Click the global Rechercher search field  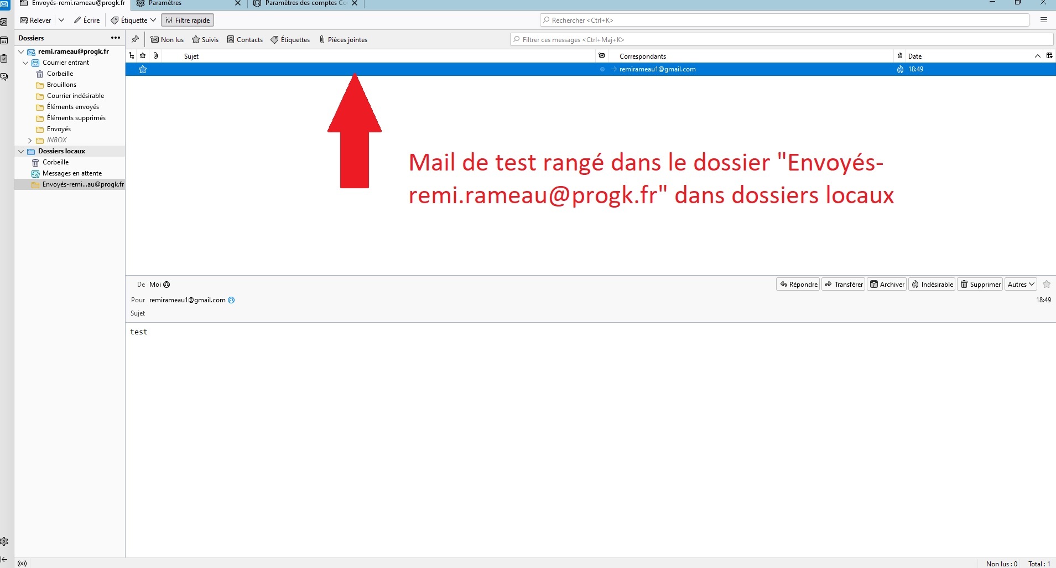click(x=784, y=20)
